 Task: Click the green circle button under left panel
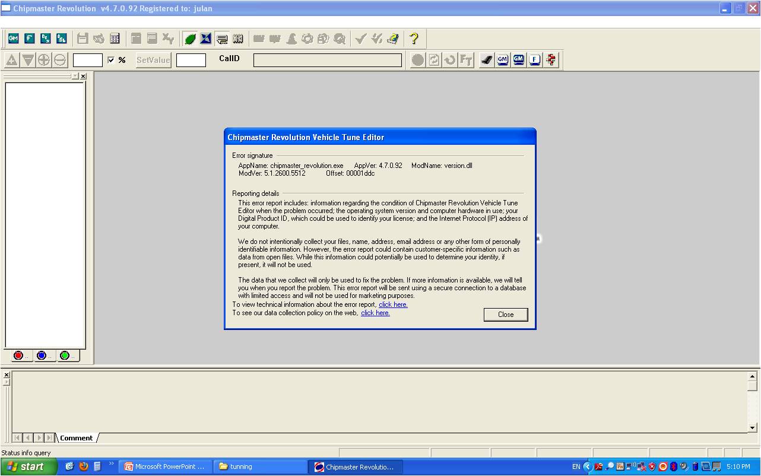[65, 356]
